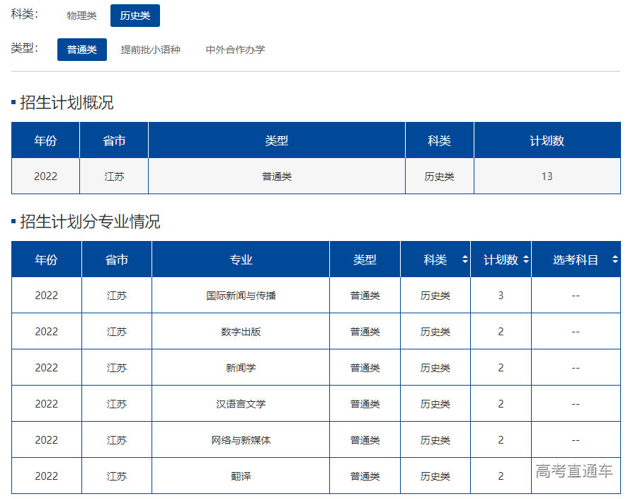
Task: Click the 翻译 major cell
Action: click(241, 476)
